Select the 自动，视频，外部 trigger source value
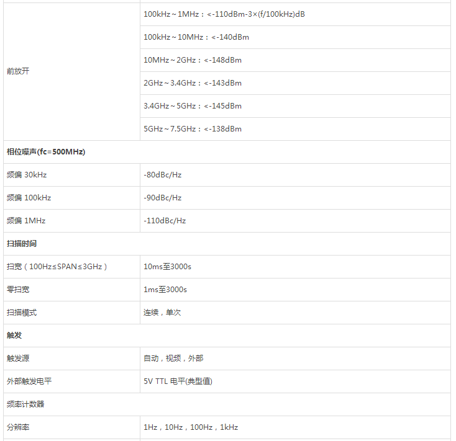The image size is (456, 441). tap(173, 359)
